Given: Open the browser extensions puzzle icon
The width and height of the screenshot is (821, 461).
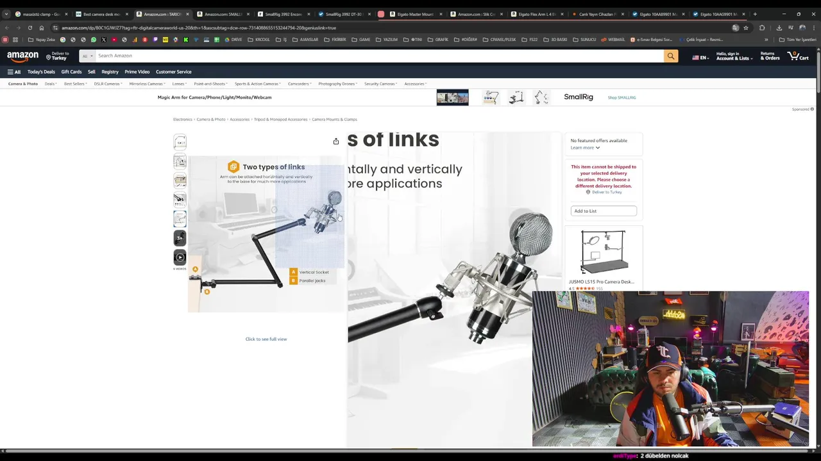Looking at the screenshot, I should pyautogui.click(x=762, y=28).
